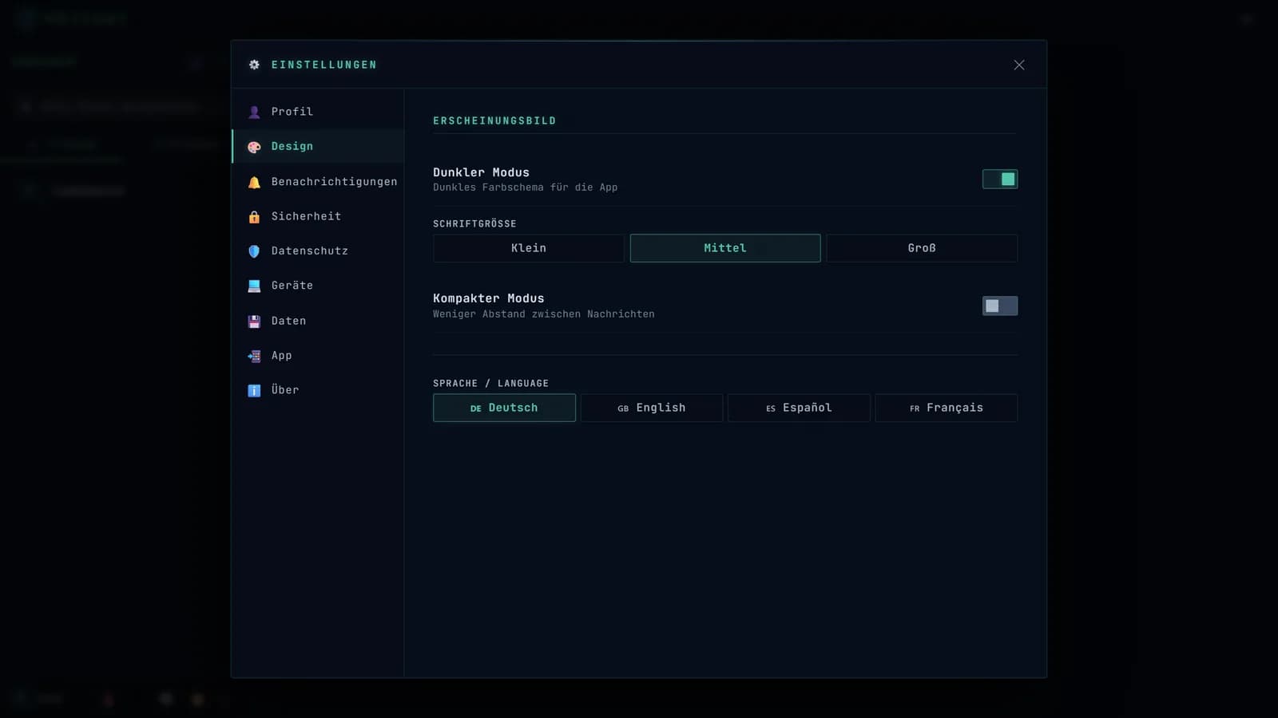Click the Geräte laptop icon
Screen dimensions: 1278x718
pyautogui.click(x=254, y=286)
